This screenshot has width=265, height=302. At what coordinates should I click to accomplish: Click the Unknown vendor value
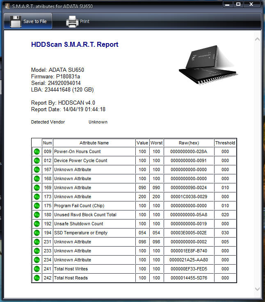pyautogui.click(x=98, y=122)
